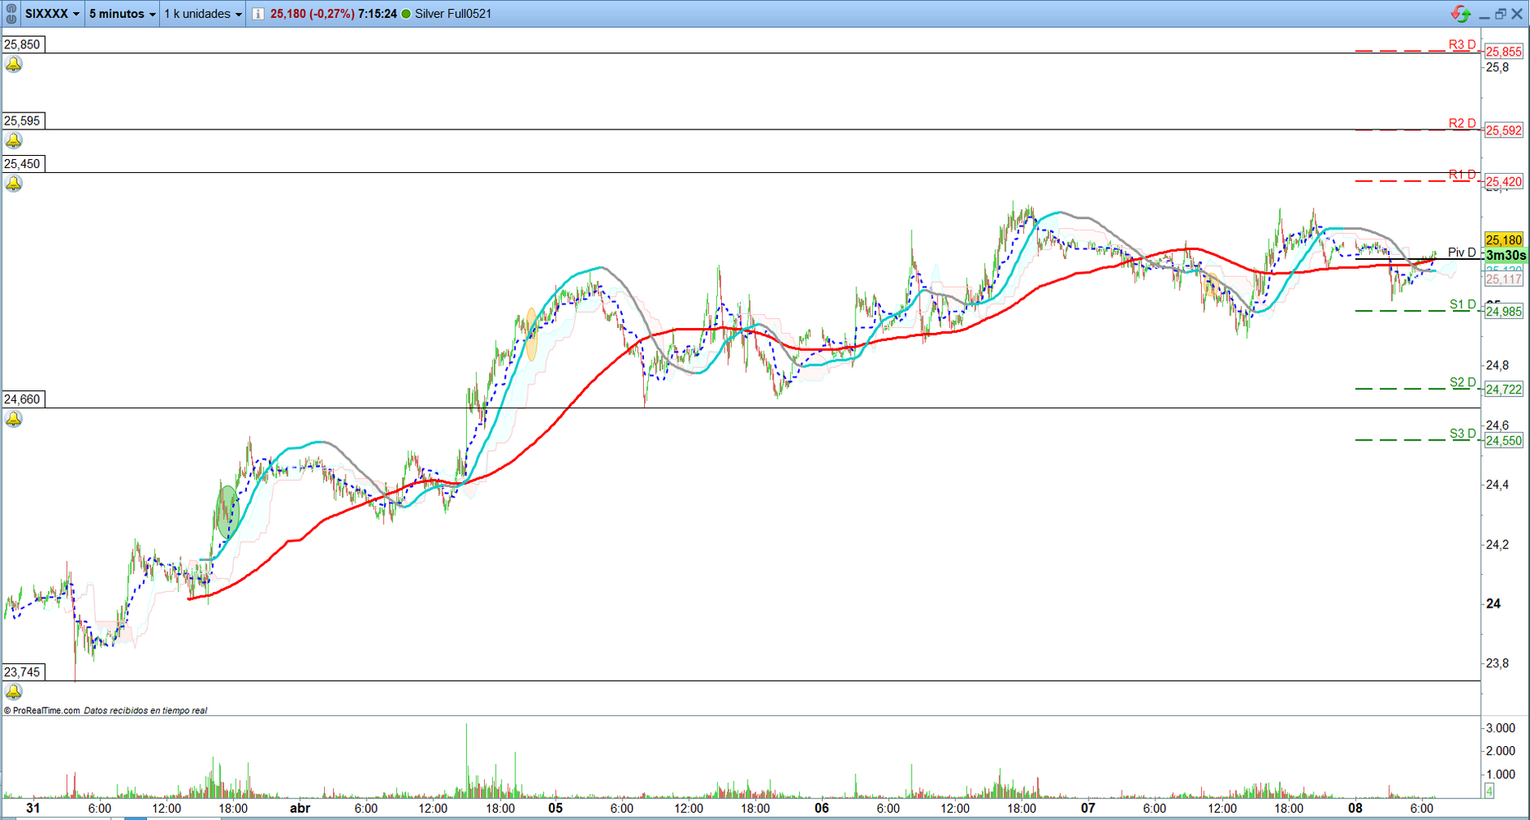Click the S1 D support label
The height and width of the screenshot is (820, 1530).
pos(1463,305)
